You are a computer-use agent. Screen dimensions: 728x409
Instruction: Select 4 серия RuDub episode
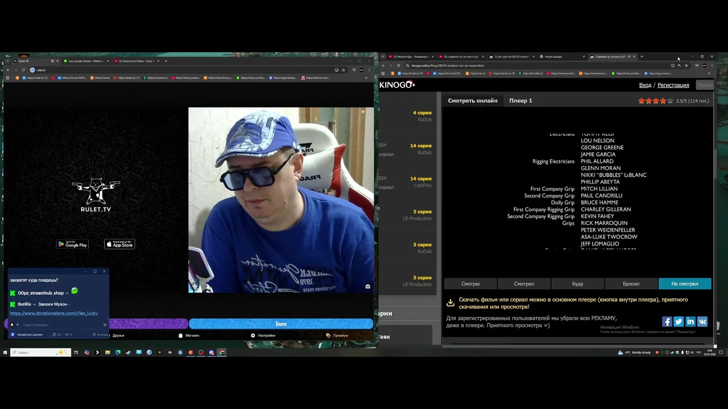click(422, 115)
